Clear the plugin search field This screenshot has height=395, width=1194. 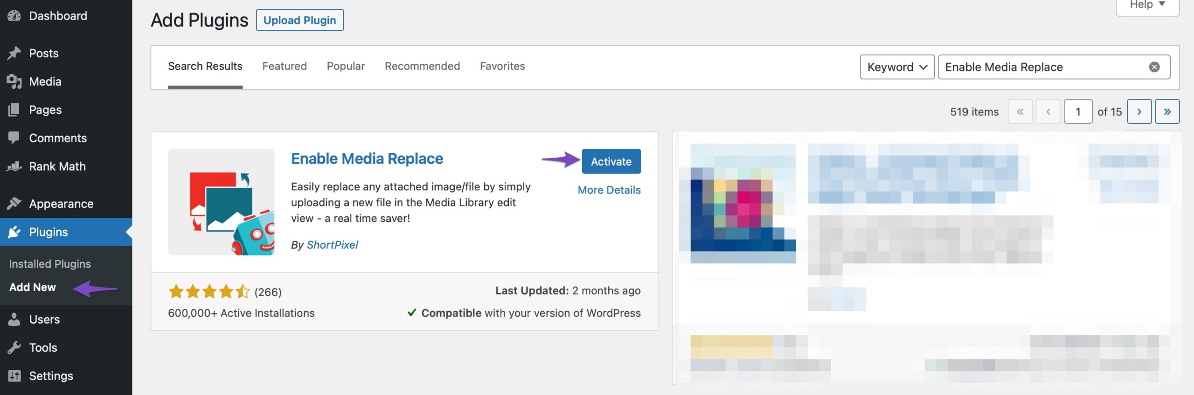click(1154, 67)
